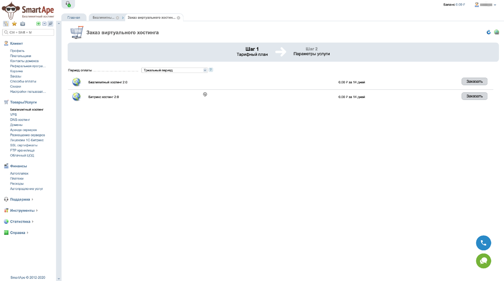Expand the Статистика section
The width and height of the screenshot is (504, 281).
click(33, 221)
